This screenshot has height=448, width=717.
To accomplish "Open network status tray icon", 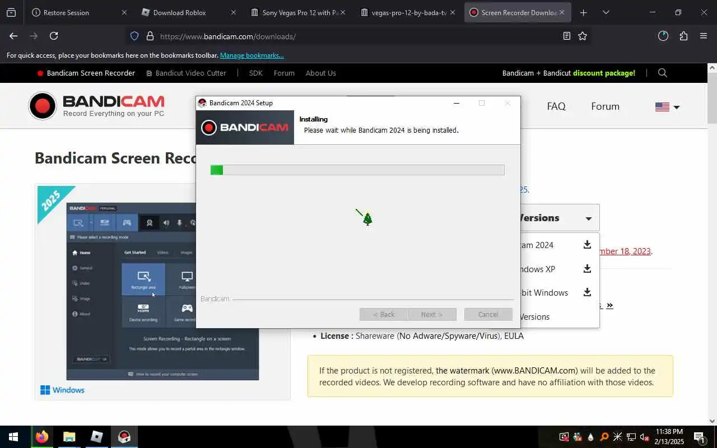I will click(x=631, y=437).
